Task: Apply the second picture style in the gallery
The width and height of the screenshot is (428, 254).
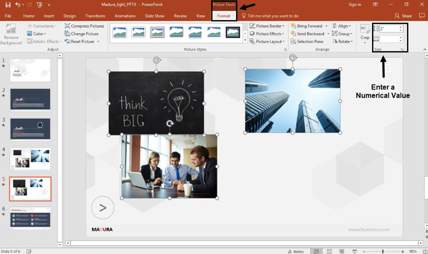Action: point(138,32)
